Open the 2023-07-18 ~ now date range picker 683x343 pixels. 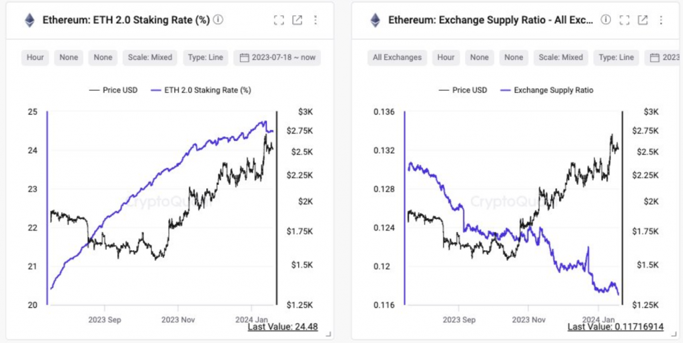point(277,57)
